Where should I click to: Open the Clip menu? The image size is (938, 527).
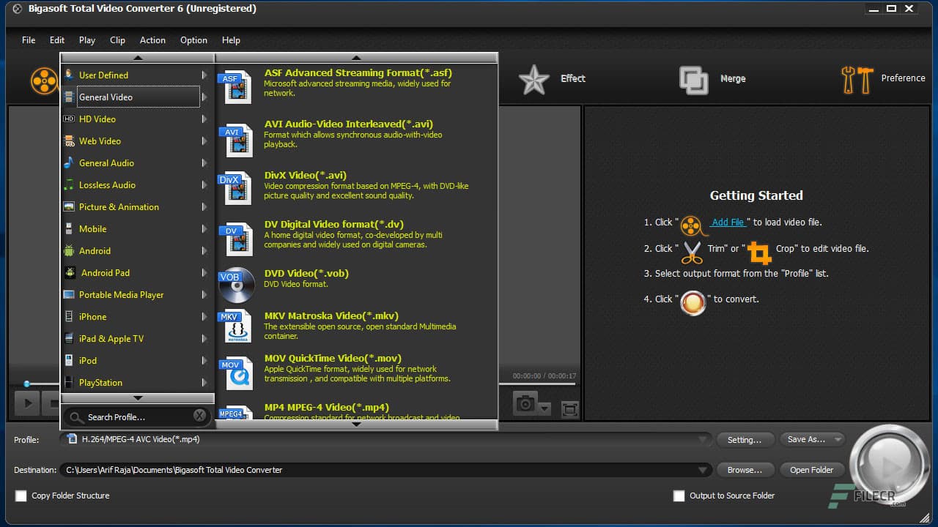coord(117,40)
